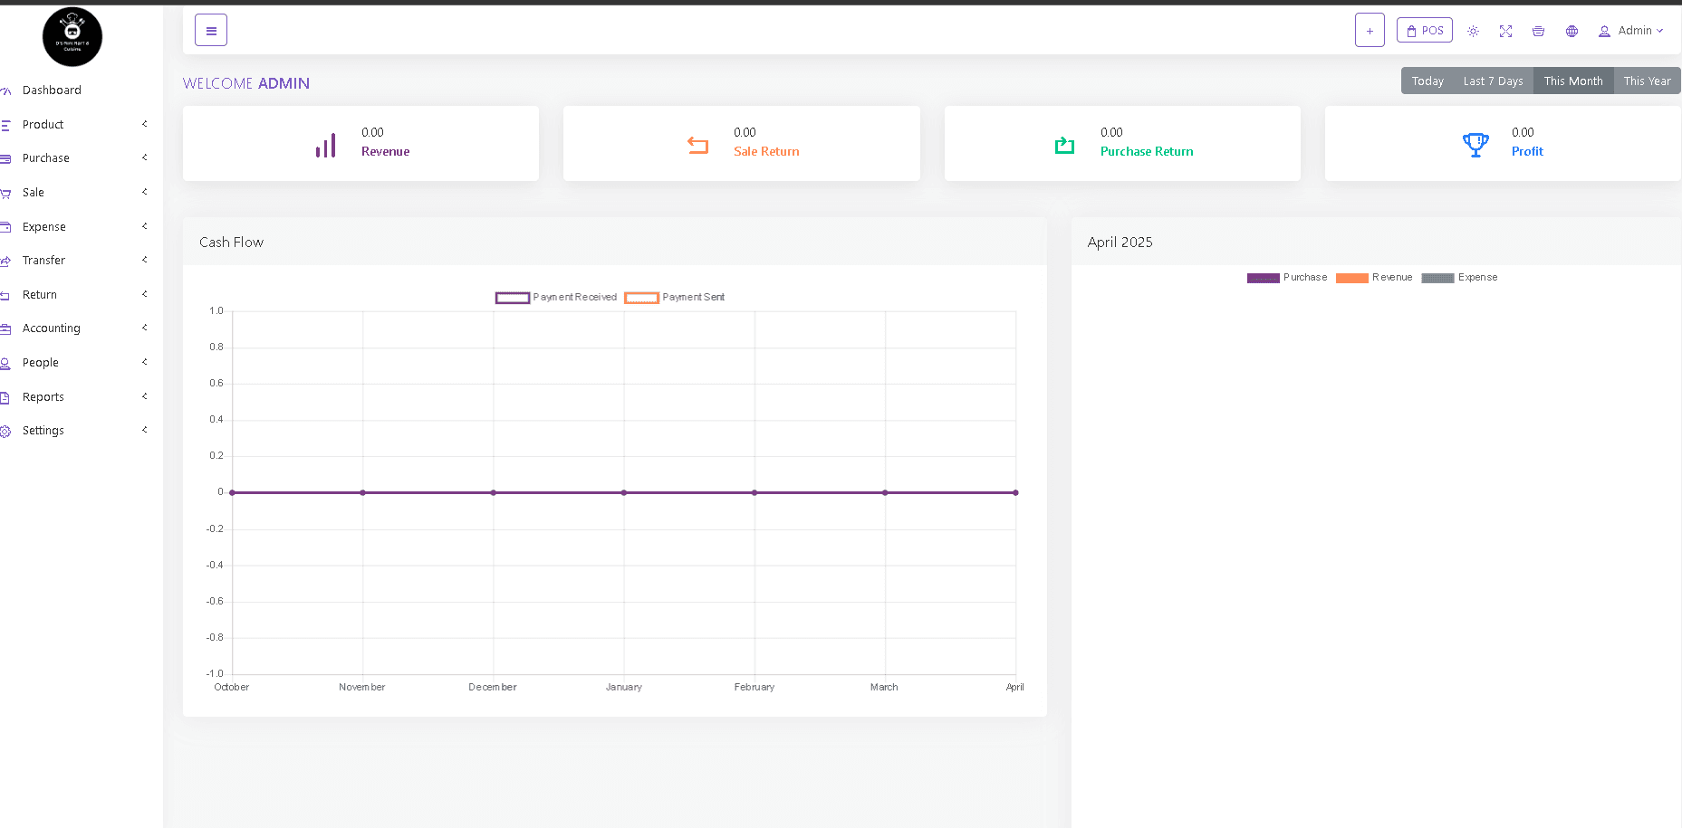Toggle Purchase legend in April 2025 chart
Image resolution: width=1682 pixels, height=828 pixels.
coord(1287,278)
